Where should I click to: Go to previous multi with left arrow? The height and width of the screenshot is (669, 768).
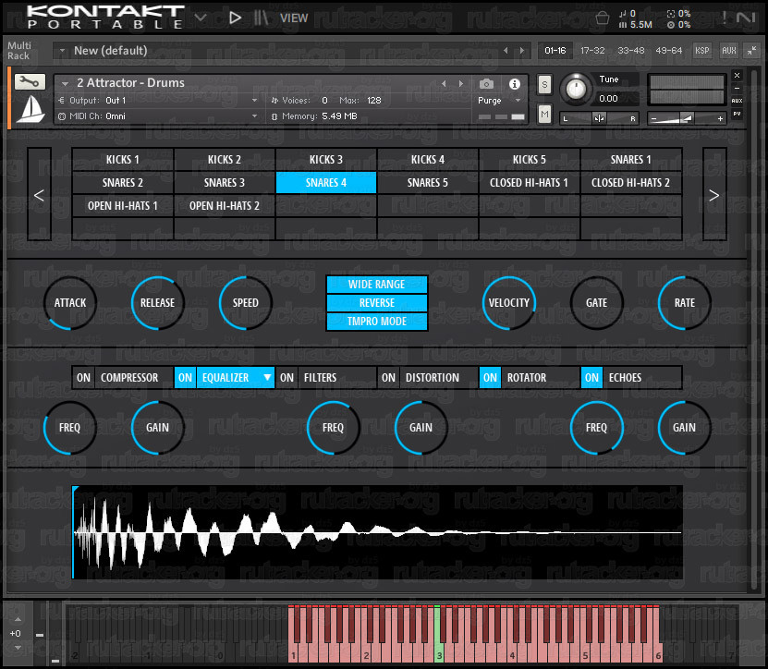pyautogui.click(x=506, y=51)
